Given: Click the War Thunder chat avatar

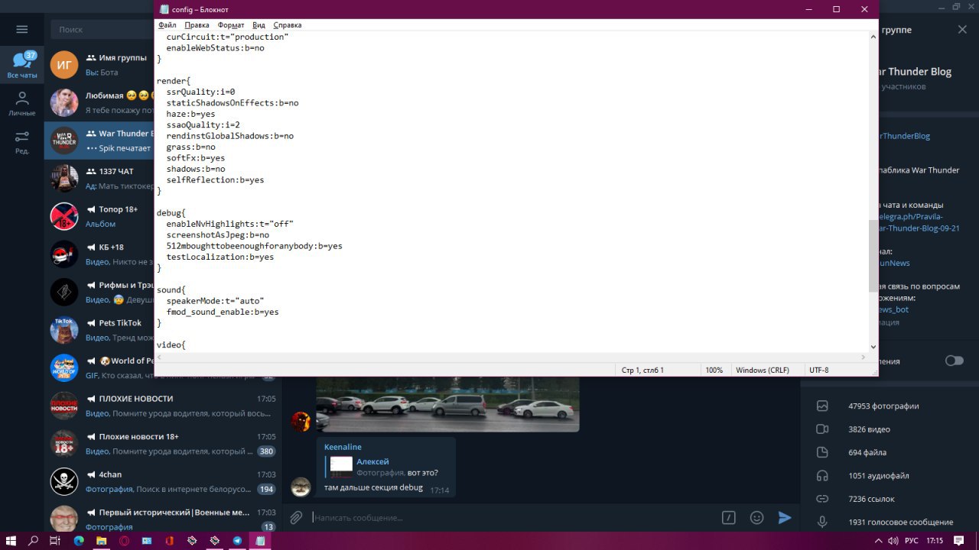Looking at the screenshot, I should [64, 141].
